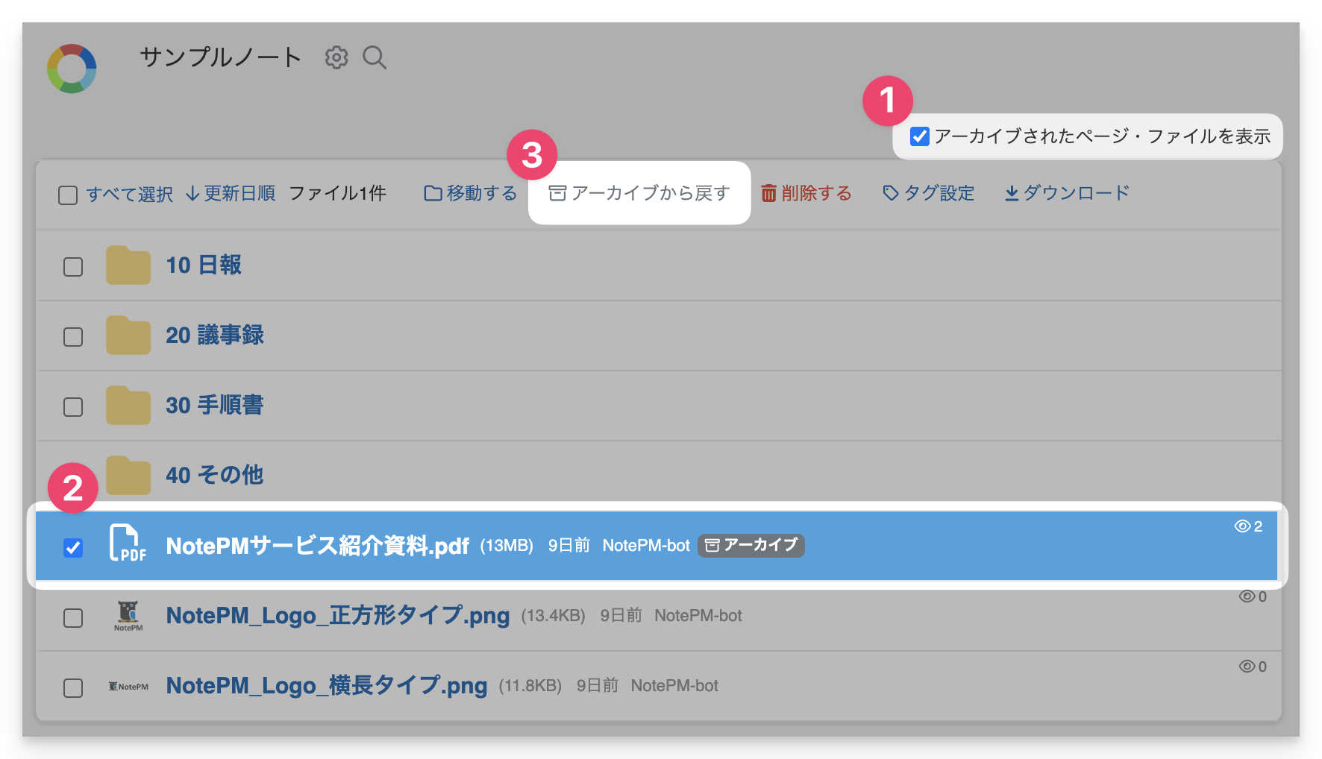Viewport: 1322px width, 759px height.
Task: Click 移動する to move files
Action: click(x=471, y=194)
